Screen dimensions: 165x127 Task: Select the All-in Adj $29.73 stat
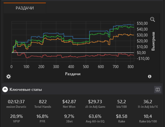coord(95,104)
